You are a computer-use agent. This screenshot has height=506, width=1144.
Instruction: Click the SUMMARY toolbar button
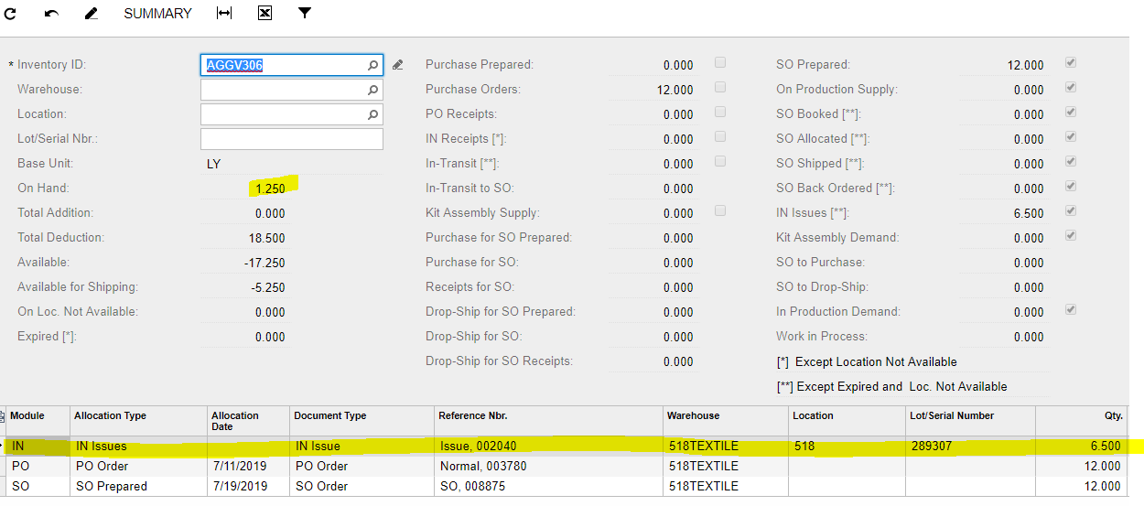pyautogui.click(x=157, y=14)
